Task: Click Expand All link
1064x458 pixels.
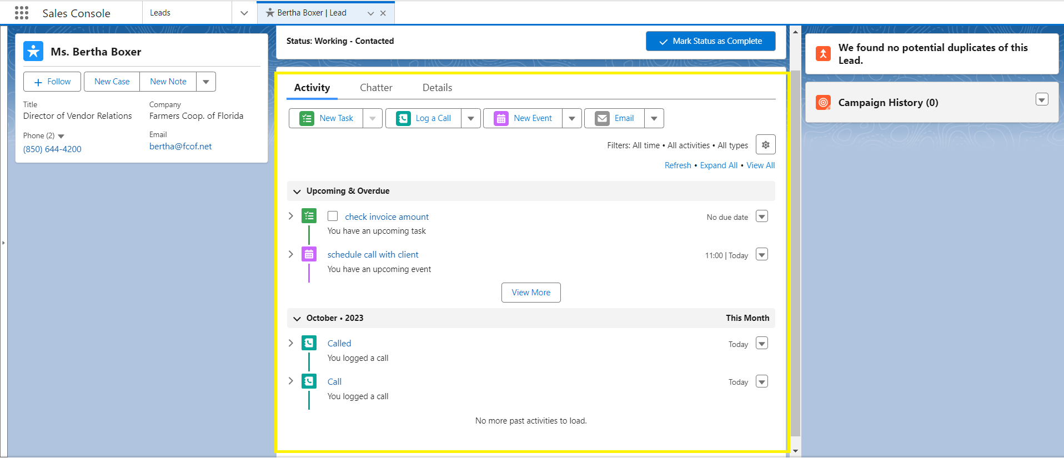Action: coord(719,165)
